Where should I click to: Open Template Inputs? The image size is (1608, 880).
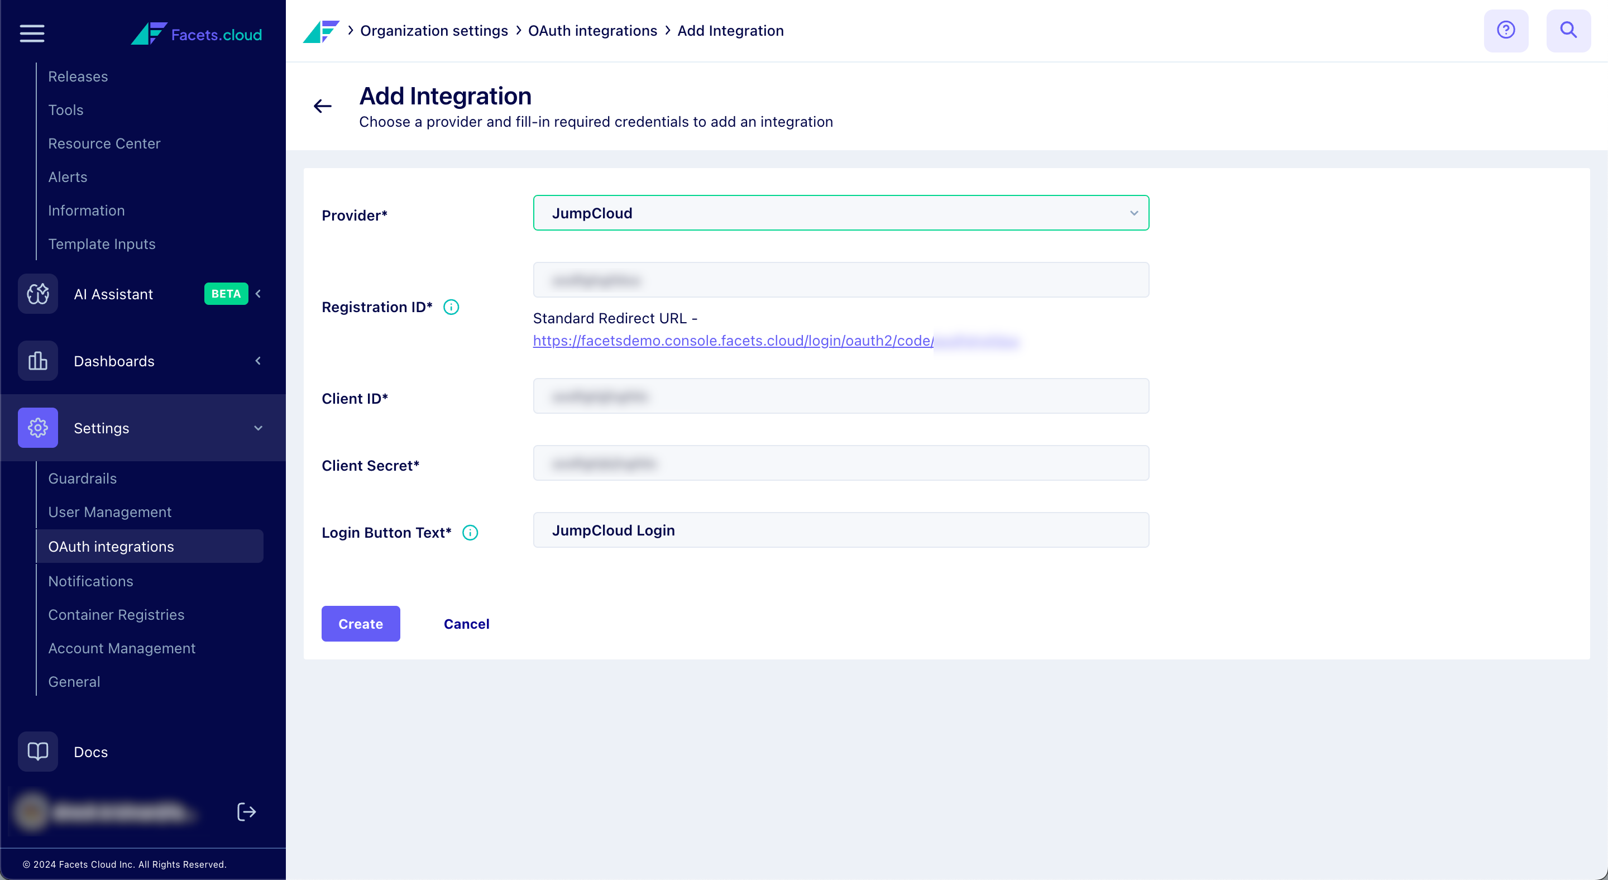102,244
